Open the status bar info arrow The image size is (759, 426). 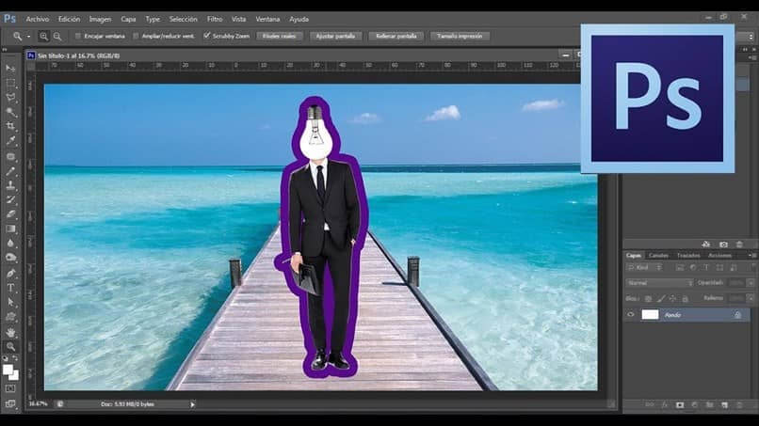192,404
